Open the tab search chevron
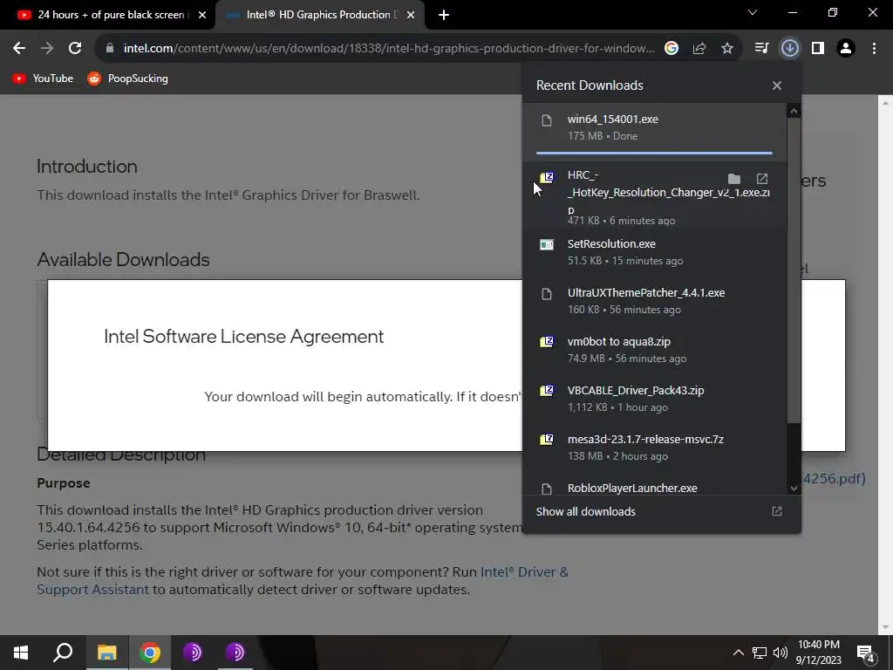 (x=753, y=12)
